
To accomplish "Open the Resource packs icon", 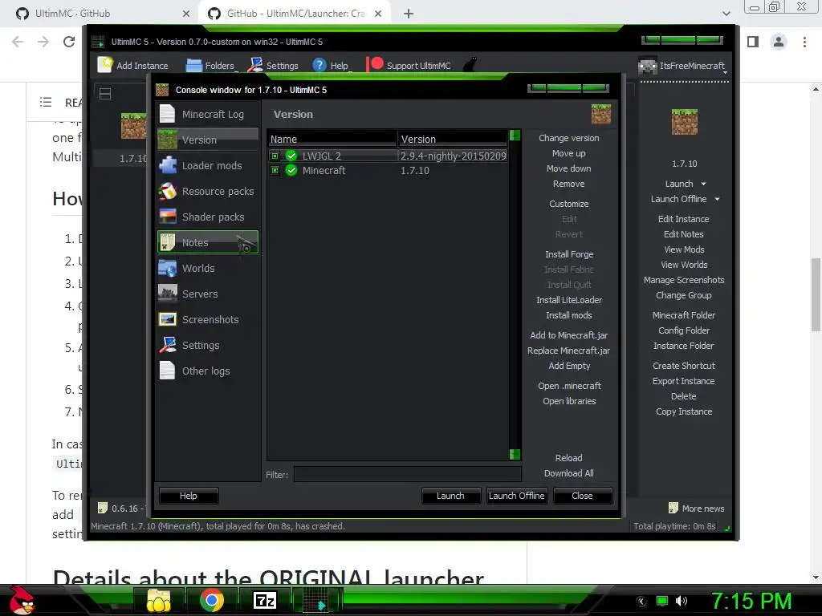I will pyautogui.click(x=167, y=191).
